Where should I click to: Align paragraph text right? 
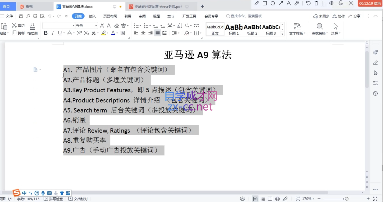click(x=150, y=33)
